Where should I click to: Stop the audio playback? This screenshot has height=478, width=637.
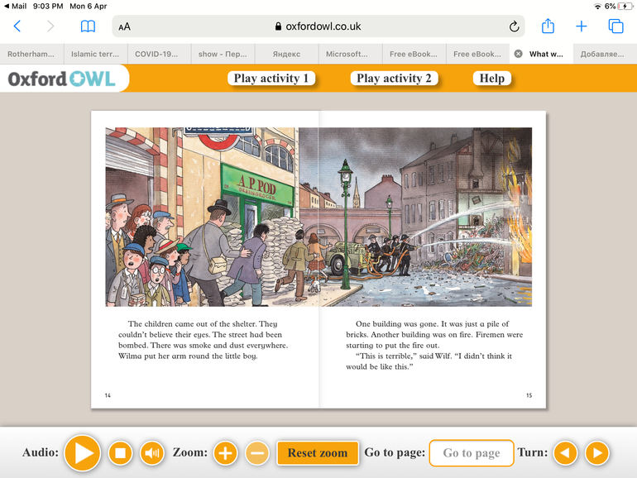120,452
